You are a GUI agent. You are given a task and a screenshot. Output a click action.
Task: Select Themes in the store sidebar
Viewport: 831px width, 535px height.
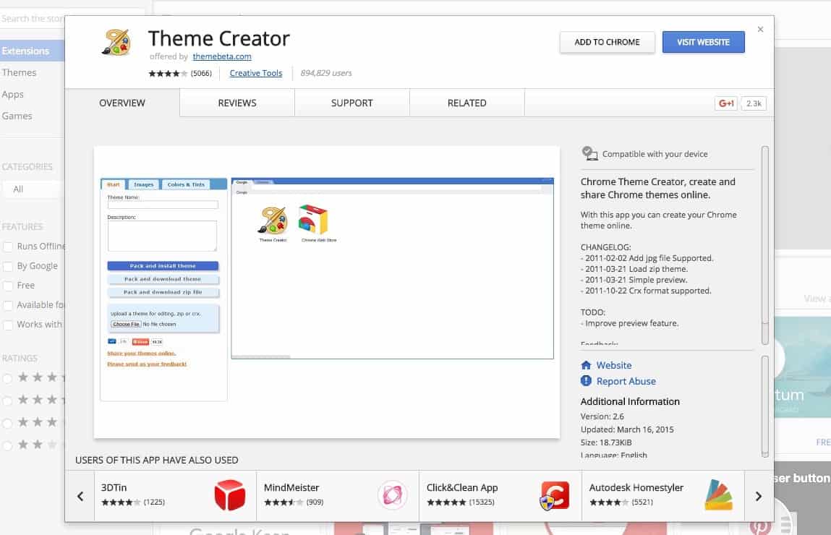(x=19, y=72)
